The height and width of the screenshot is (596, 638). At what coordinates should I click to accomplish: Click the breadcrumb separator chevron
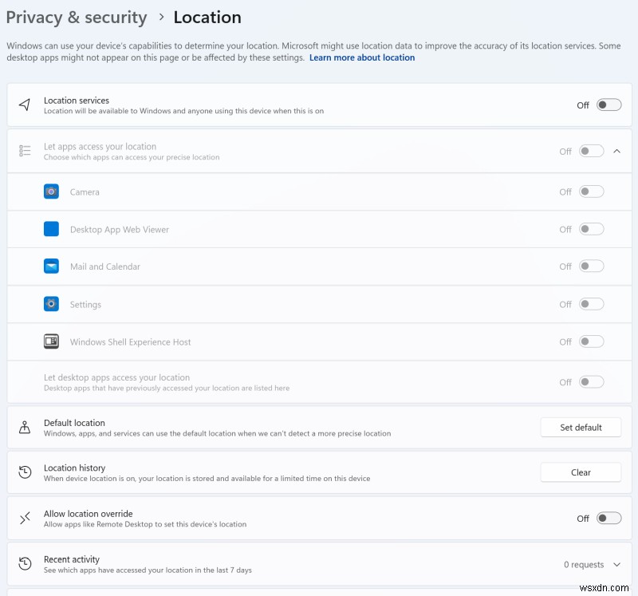pos(162,17)
